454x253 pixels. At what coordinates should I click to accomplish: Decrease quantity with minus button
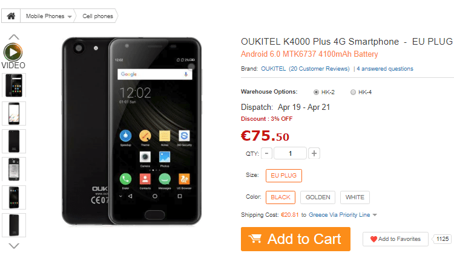[x=267, y=153]
